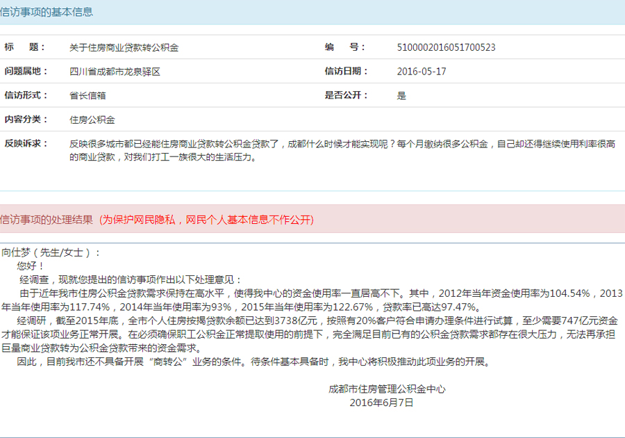Click the reply date 2016年6月7日

[x=381, y=402]
